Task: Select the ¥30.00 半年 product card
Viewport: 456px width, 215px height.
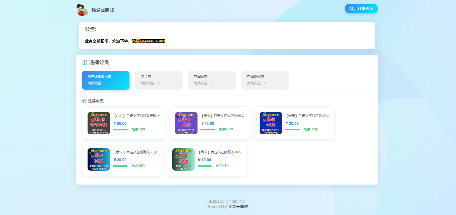Action: pos(294,123)
